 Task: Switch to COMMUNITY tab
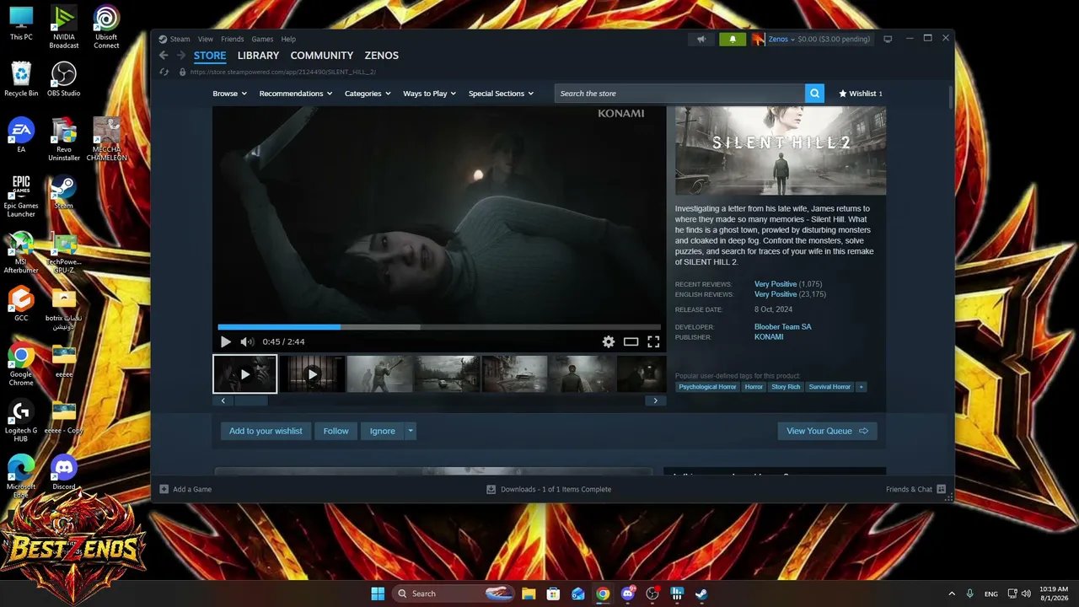pyautogui.click(x=322, y=56)
